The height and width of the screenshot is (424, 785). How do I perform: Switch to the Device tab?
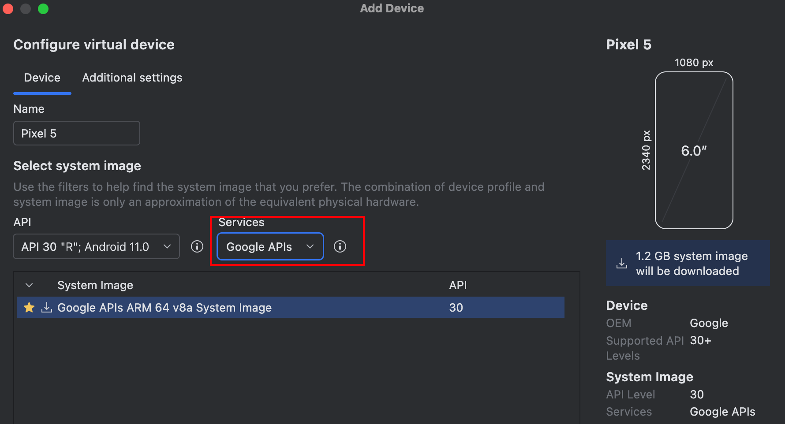click(x=42, y=78)
